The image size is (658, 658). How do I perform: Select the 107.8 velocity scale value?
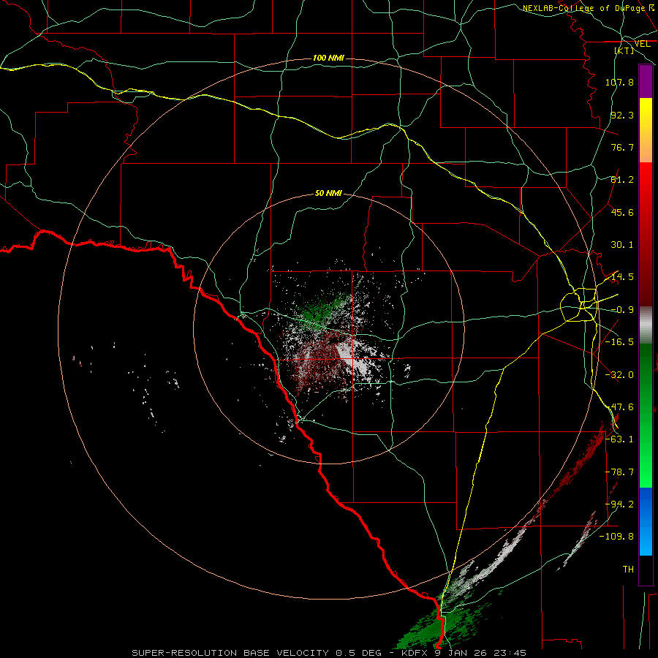click(x=619, y=82)
